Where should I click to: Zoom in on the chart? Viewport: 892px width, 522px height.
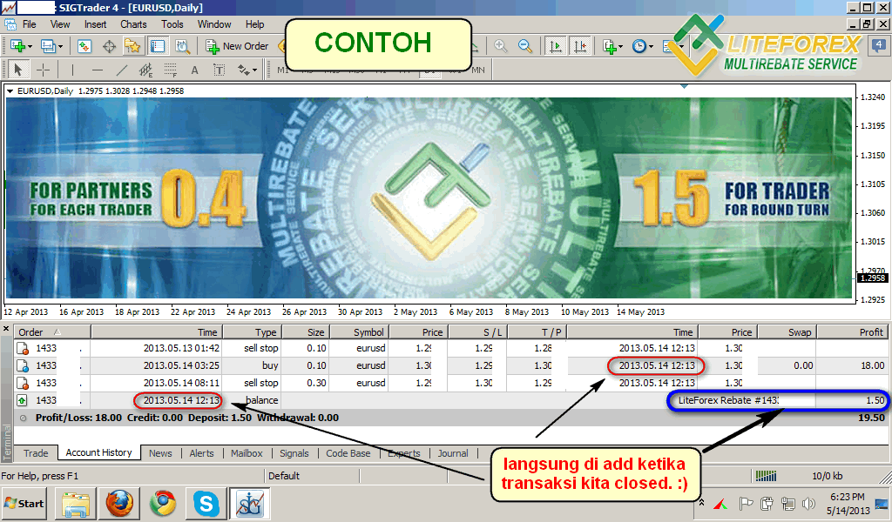(x=501, y=46)
